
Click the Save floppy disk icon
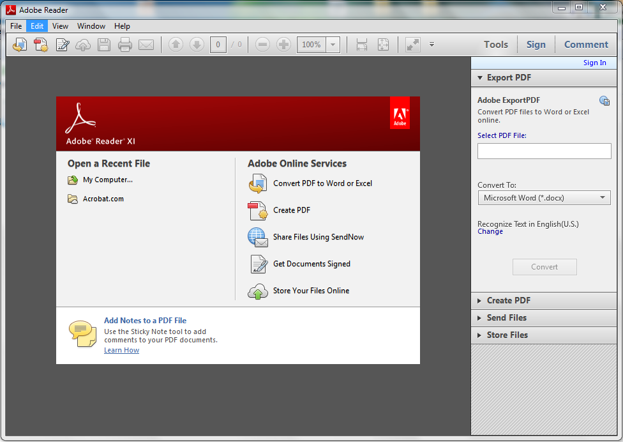[104, 45]
